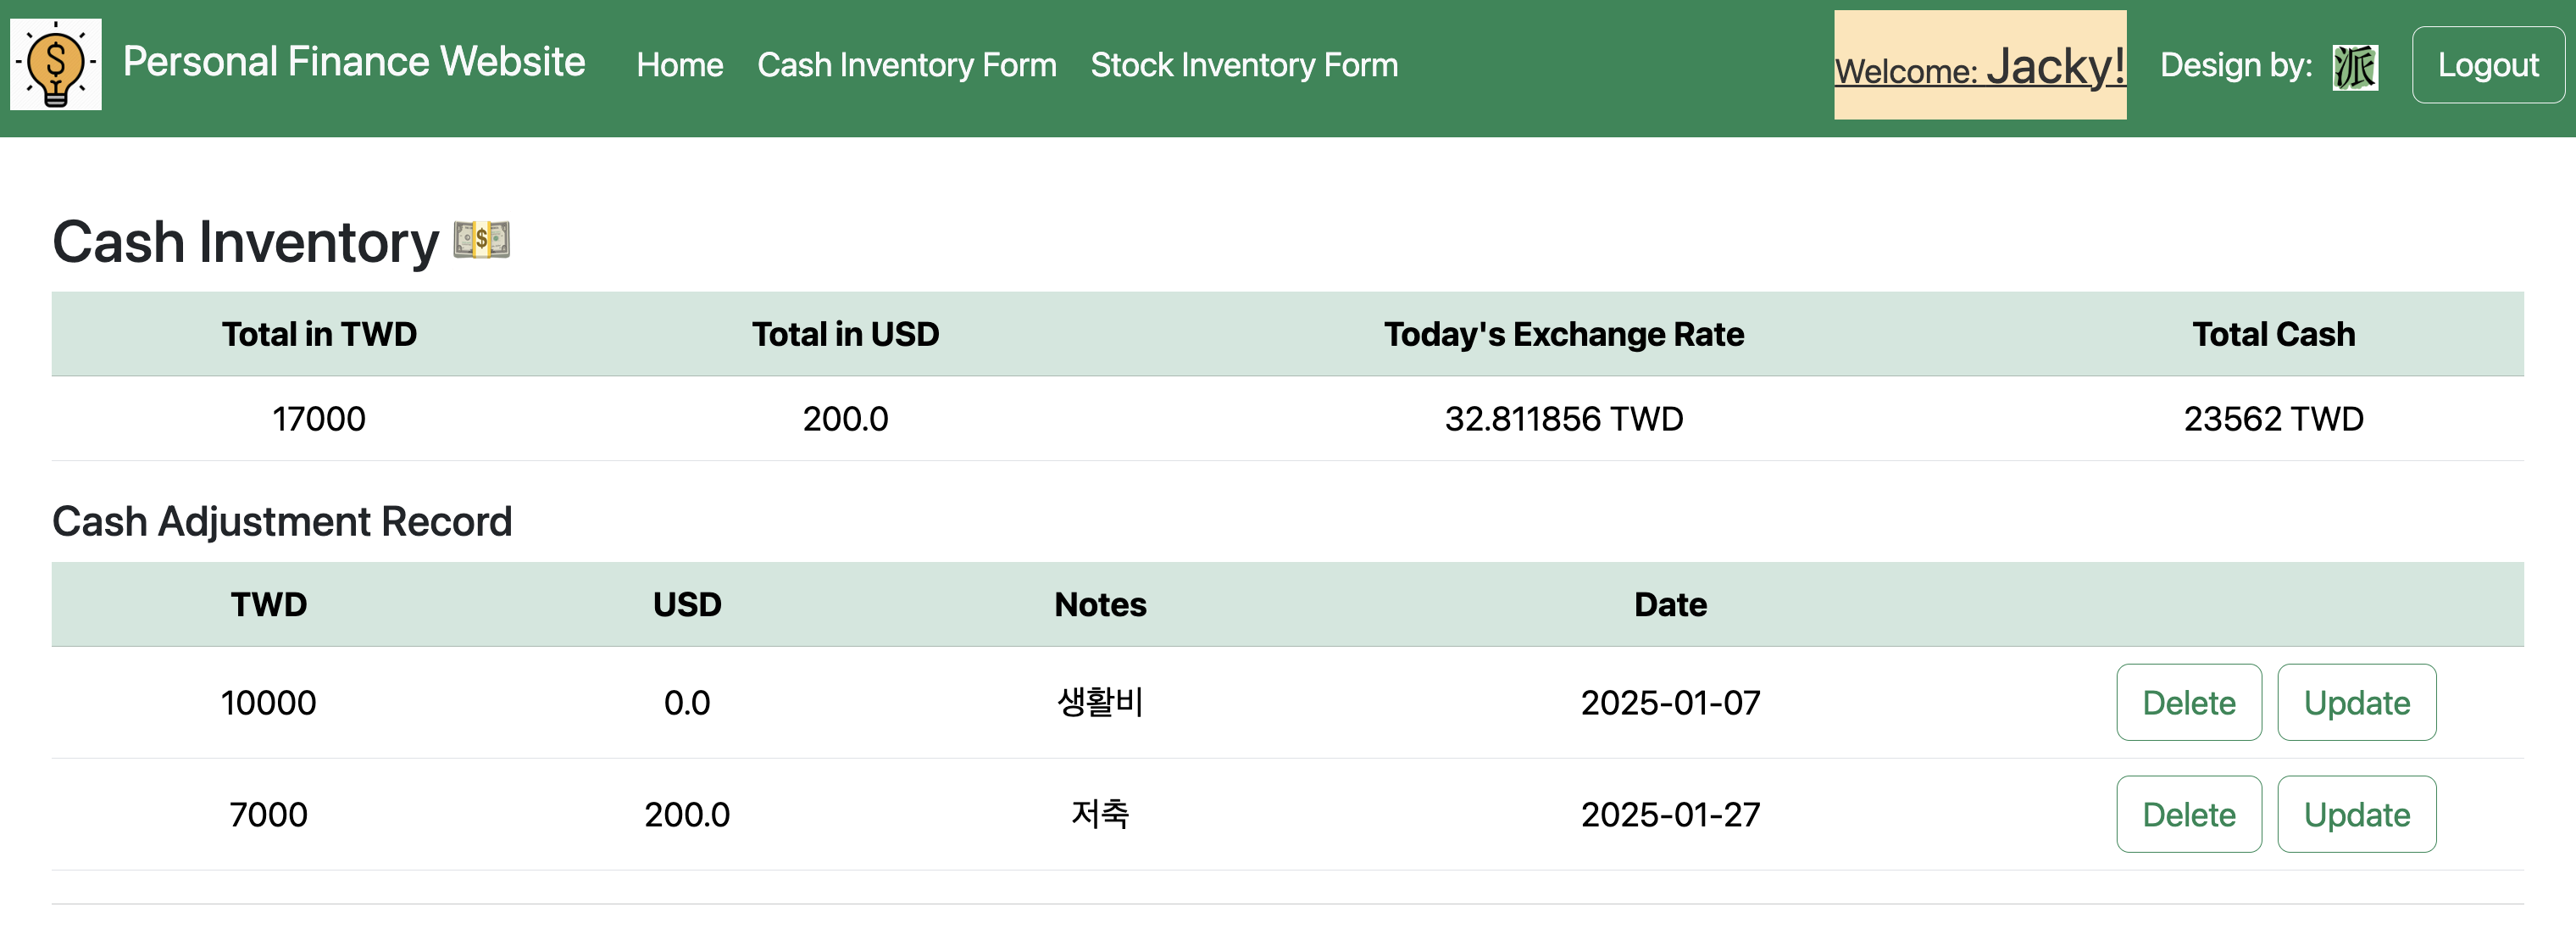The height and width of the screenshot is (929, 2576).
Task: Click the 派 designer icon
Action: click(x=2355, y=67)
